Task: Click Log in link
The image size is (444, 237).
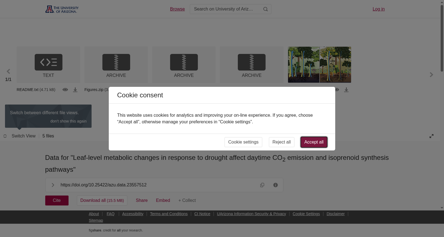Action: (x=379, y=9)
